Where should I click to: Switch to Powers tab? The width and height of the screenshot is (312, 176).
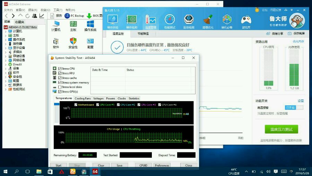[x=111, y=98]
